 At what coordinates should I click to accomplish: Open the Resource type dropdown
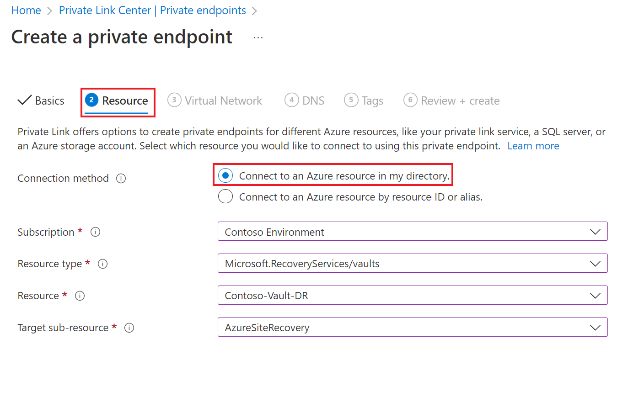(x=412, y=264)
